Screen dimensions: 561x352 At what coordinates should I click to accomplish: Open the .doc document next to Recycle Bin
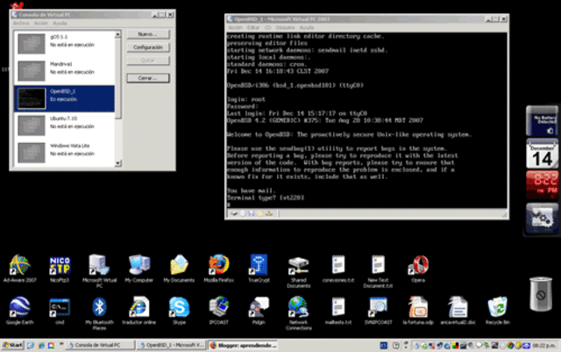pyautogui.click(x=458, y=311)
